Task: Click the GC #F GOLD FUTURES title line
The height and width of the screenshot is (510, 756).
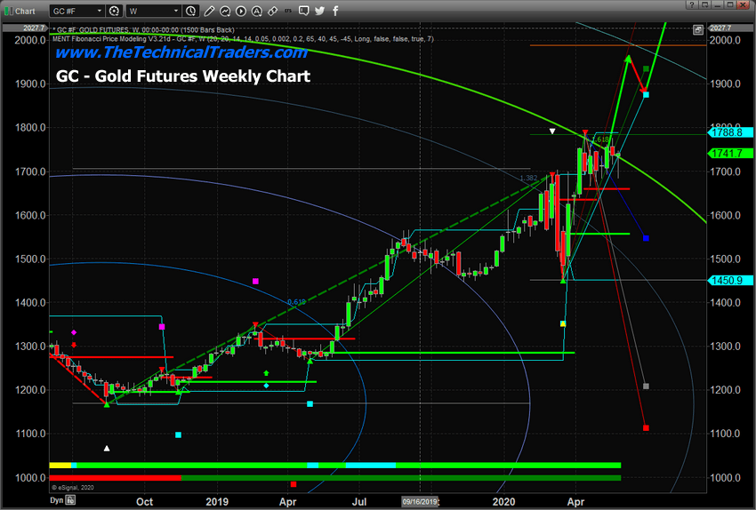Action: point(143,30)
